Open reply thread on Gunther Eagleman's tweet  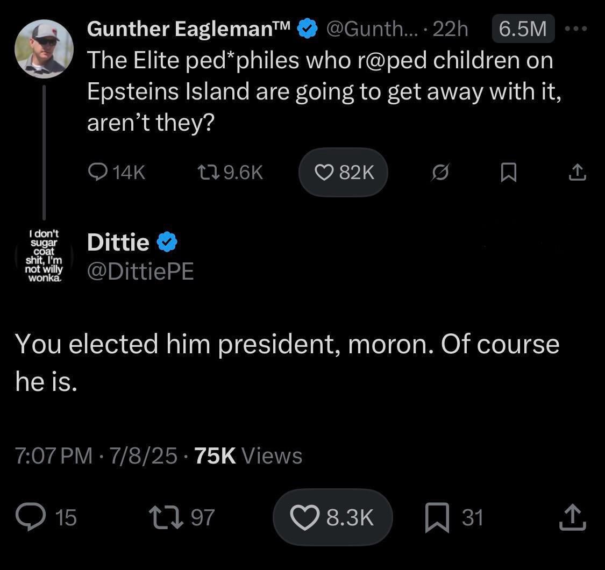[x=97, y=172]
